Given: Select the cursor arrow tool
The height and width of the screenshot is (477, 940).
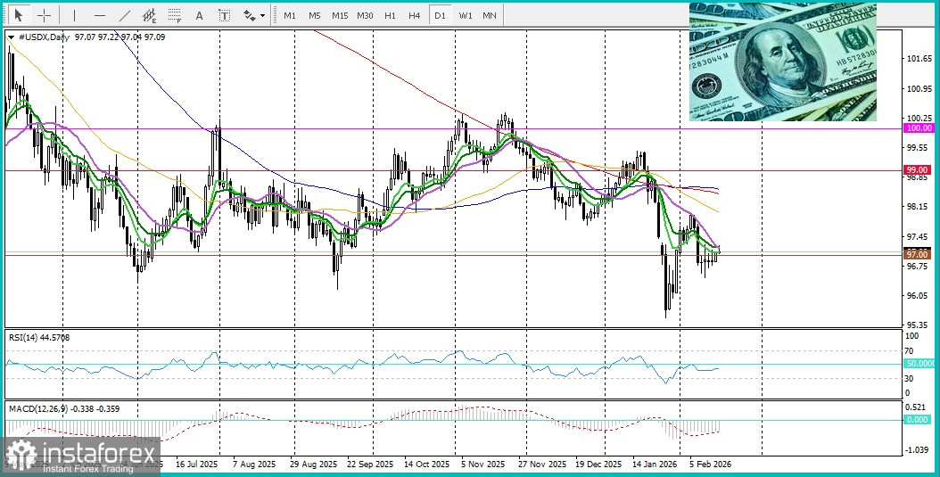Looking at the screenshot, I should click(x=17, y=15).
